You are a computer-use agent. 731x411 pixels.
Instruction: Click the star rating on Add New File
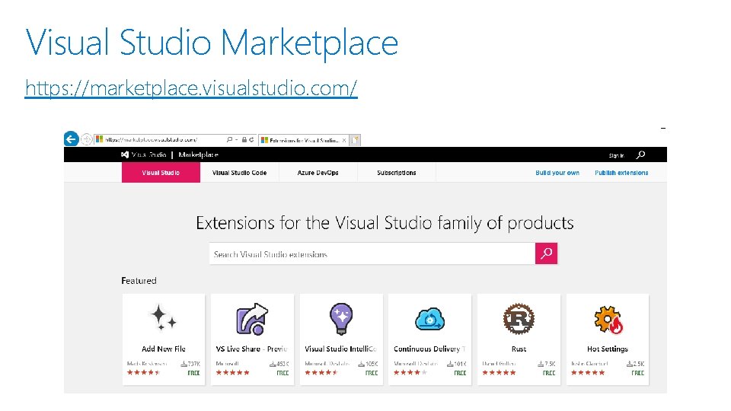(144, 372)
